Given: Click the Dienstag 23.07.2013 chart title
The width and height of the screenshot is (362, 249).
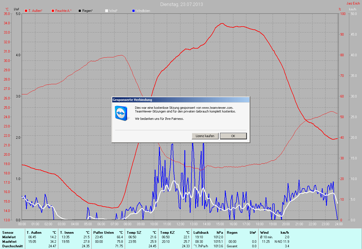Looking at the screenshot, I should (181, 4).
